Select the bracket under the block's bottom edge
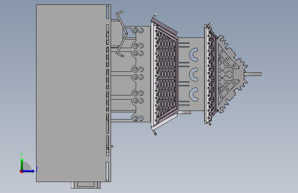298x193 pixels. tap(86, 185)
